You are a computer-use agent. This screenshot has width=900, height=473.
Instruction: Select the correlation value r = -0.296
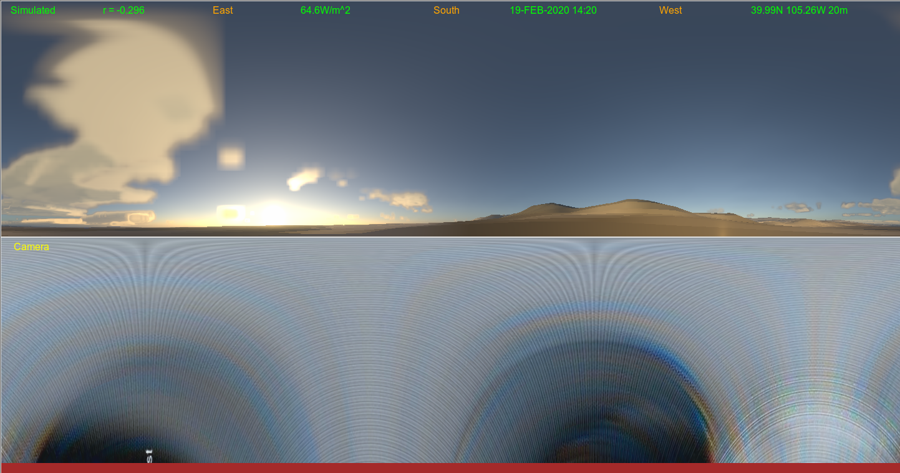coord(123,11)
